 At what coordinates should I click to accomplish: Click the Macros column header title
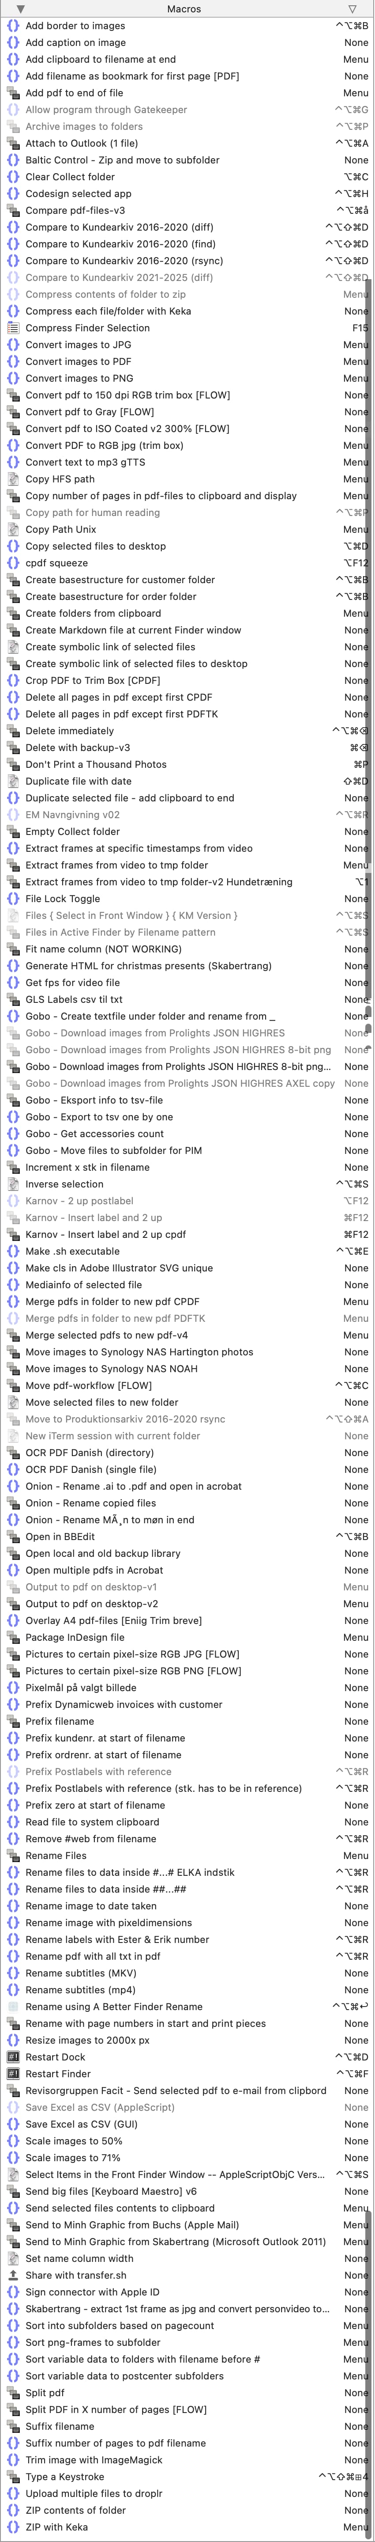pyautogui.click(x=184, y=9)
